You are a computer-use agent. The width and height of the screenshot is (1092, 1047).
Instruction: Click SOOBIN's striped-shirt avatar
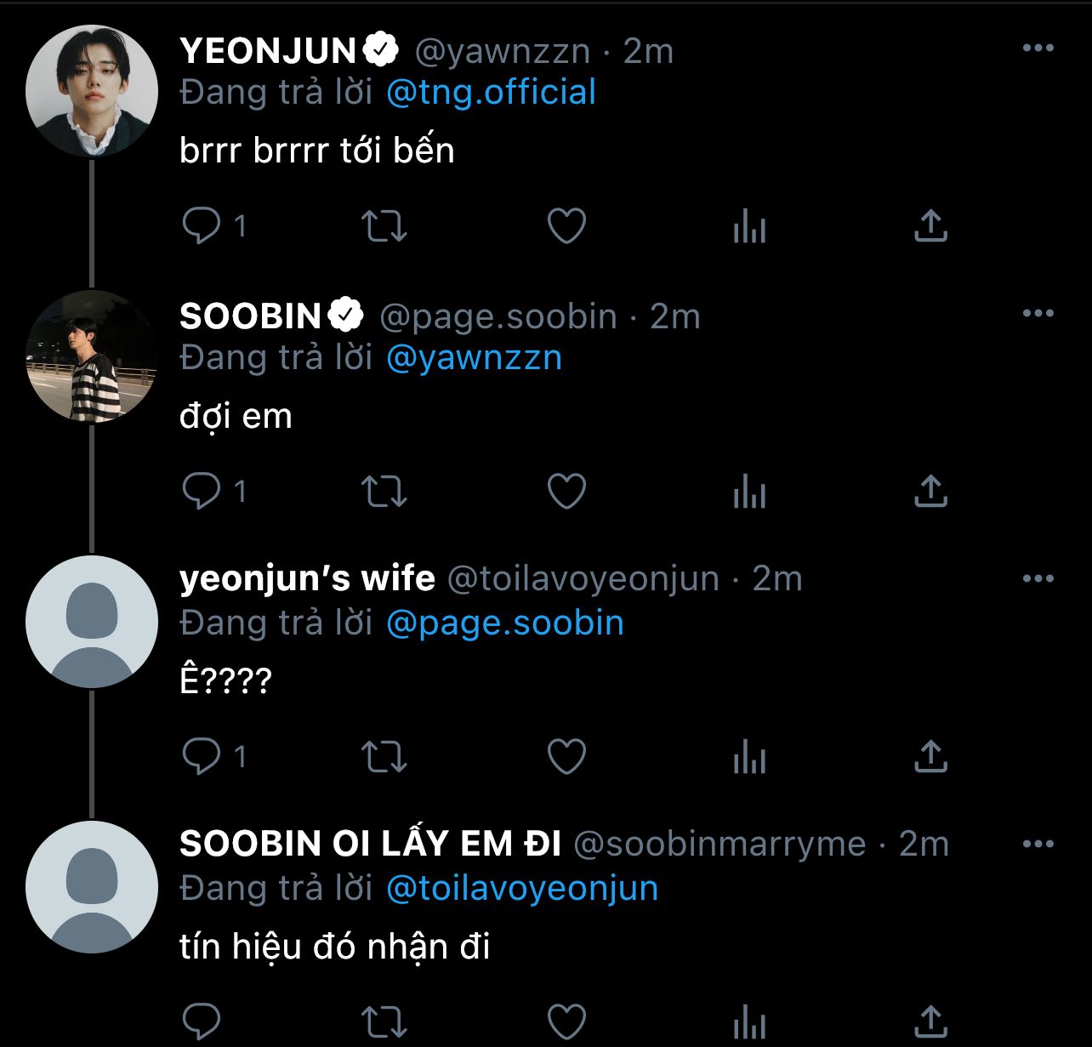pos(92,356)
